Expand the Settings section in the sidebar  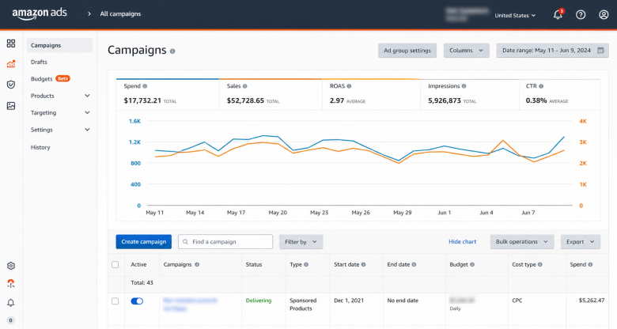pos(60,130)
